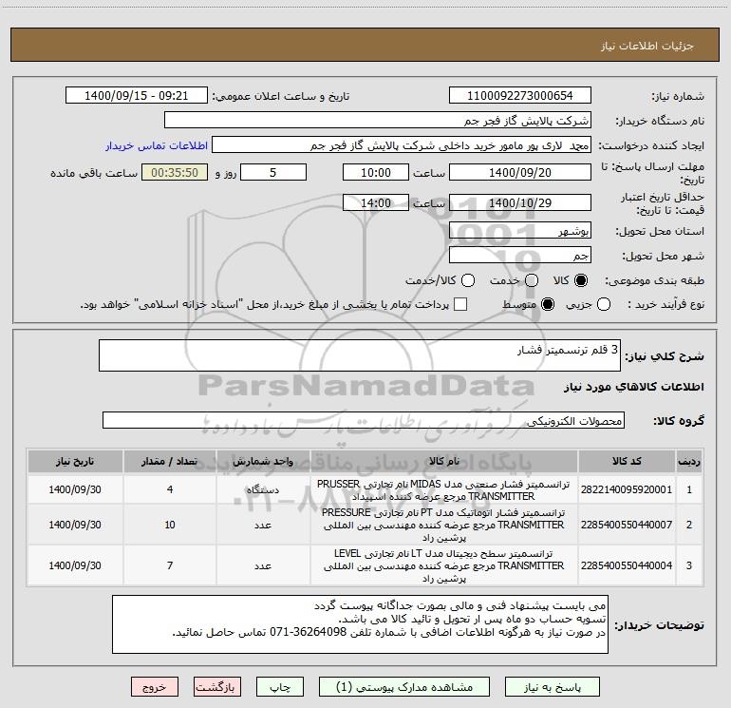This screenshot has width=731, height=708.
Task: Click the buyer notes text area
Action: click(360, 624)
